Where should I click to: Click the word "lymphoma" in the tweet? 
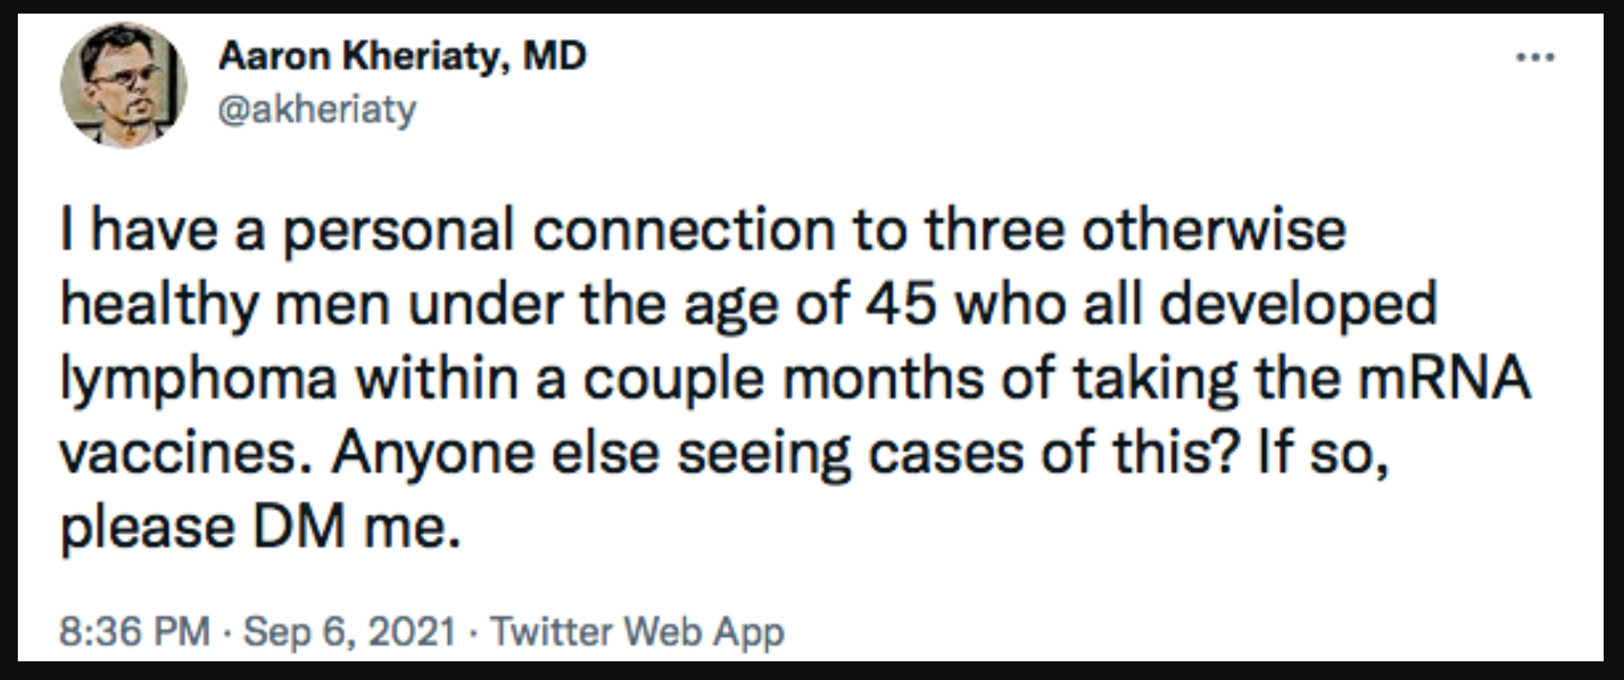tap(199, 379)
